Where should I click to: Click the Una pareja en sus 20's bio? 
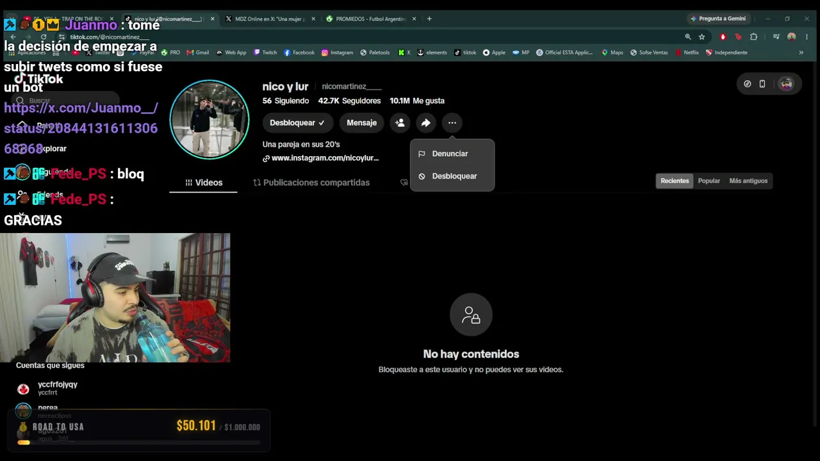point(301,144)
